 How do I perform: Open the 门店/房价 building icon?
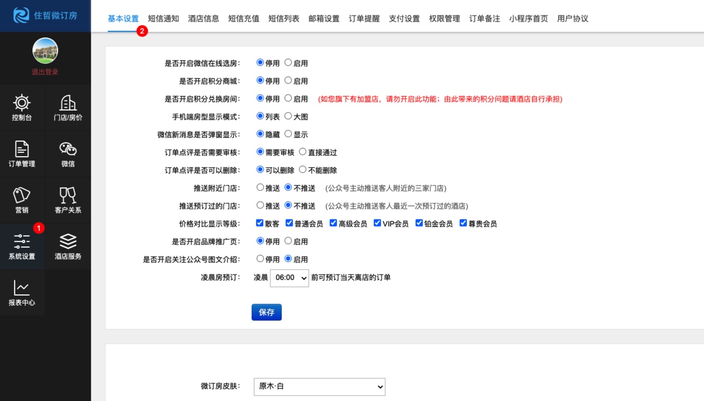68,103
